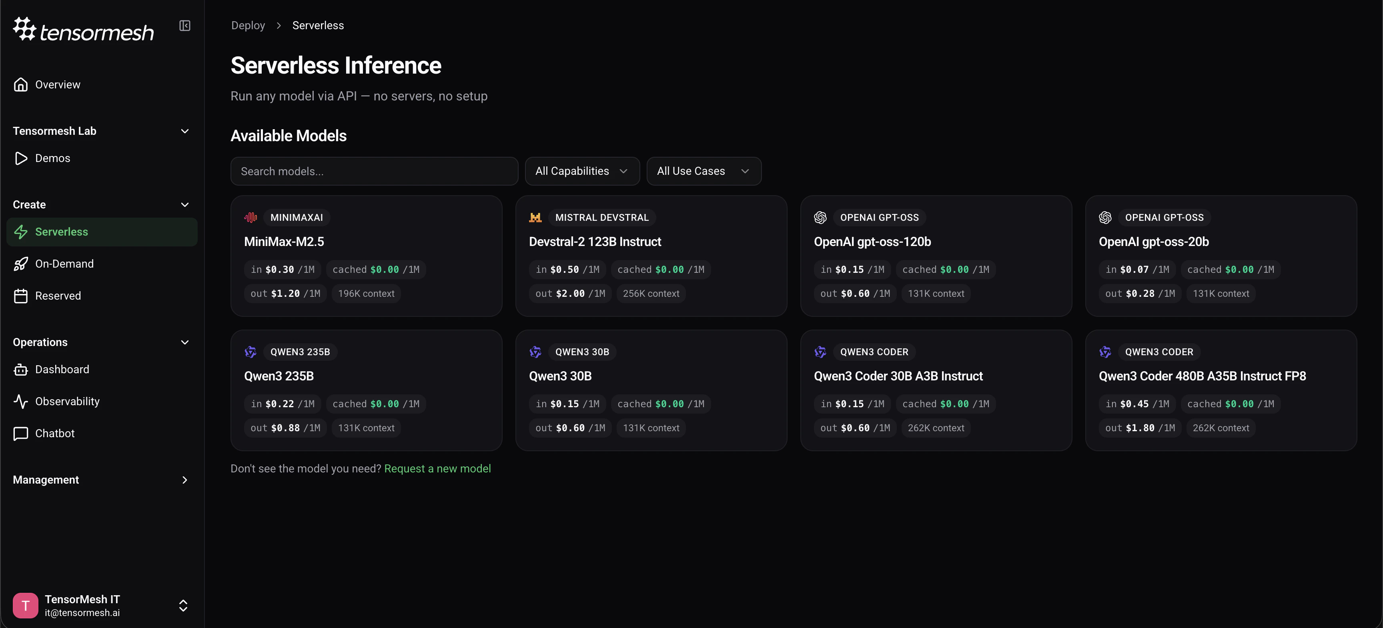Expand the Management section
Viewport: 1383px width, 628px height.
[x=184, y=480]
